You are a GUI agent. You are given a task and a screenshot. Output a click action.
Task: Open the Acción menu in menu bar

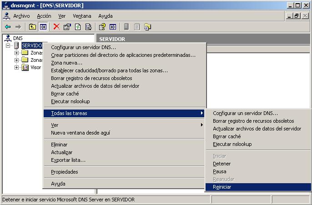click(x=44, y=16)
